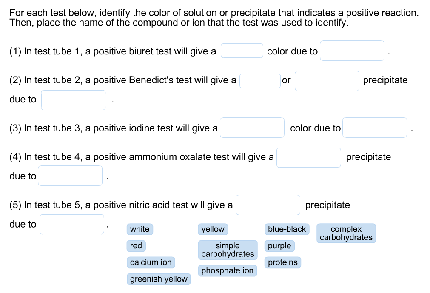Image resolution: width=430 pixels, height=293 pixels.
Task: Click the second color blank after "or" in question 2
Action: click(327, 81)
